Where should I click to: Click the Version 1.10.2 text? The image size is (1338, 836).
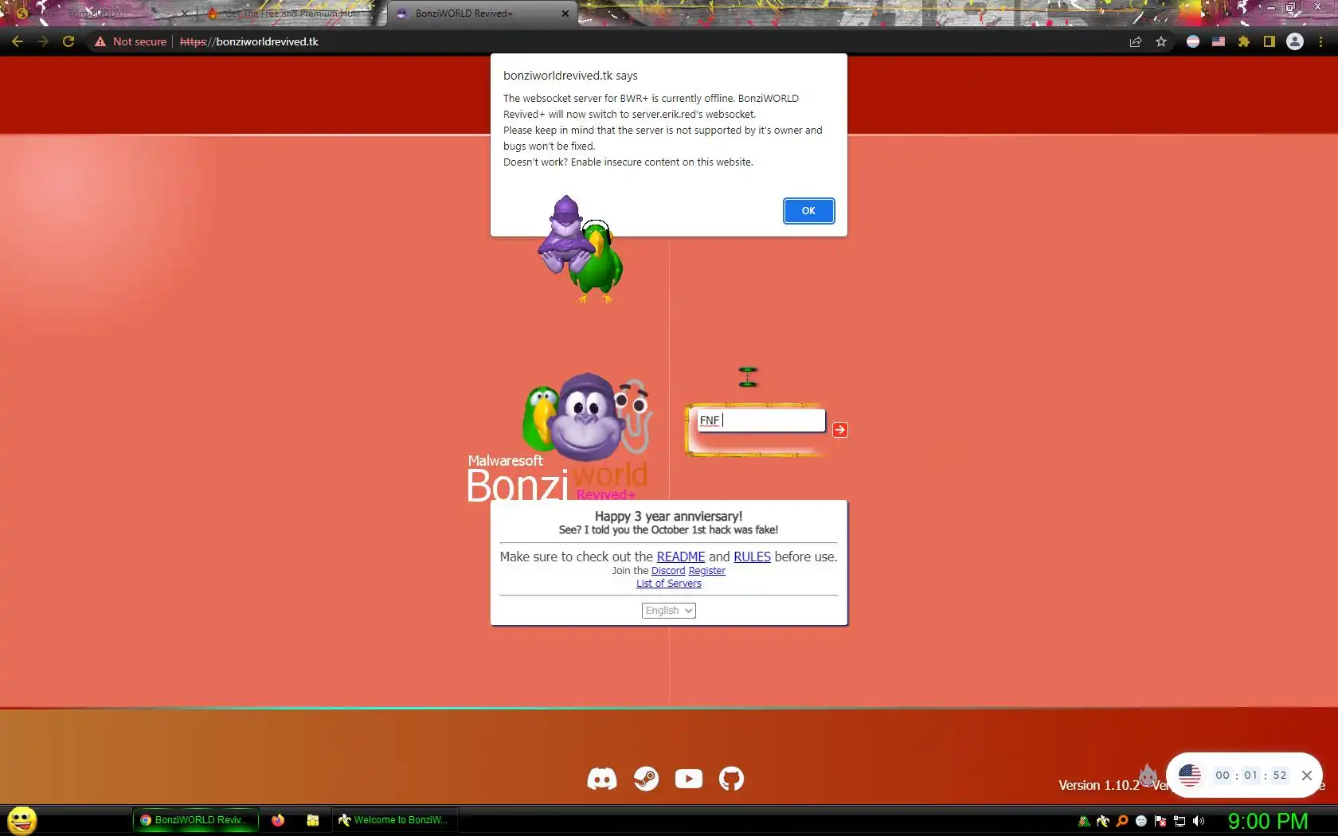[x=1099, y=785]
